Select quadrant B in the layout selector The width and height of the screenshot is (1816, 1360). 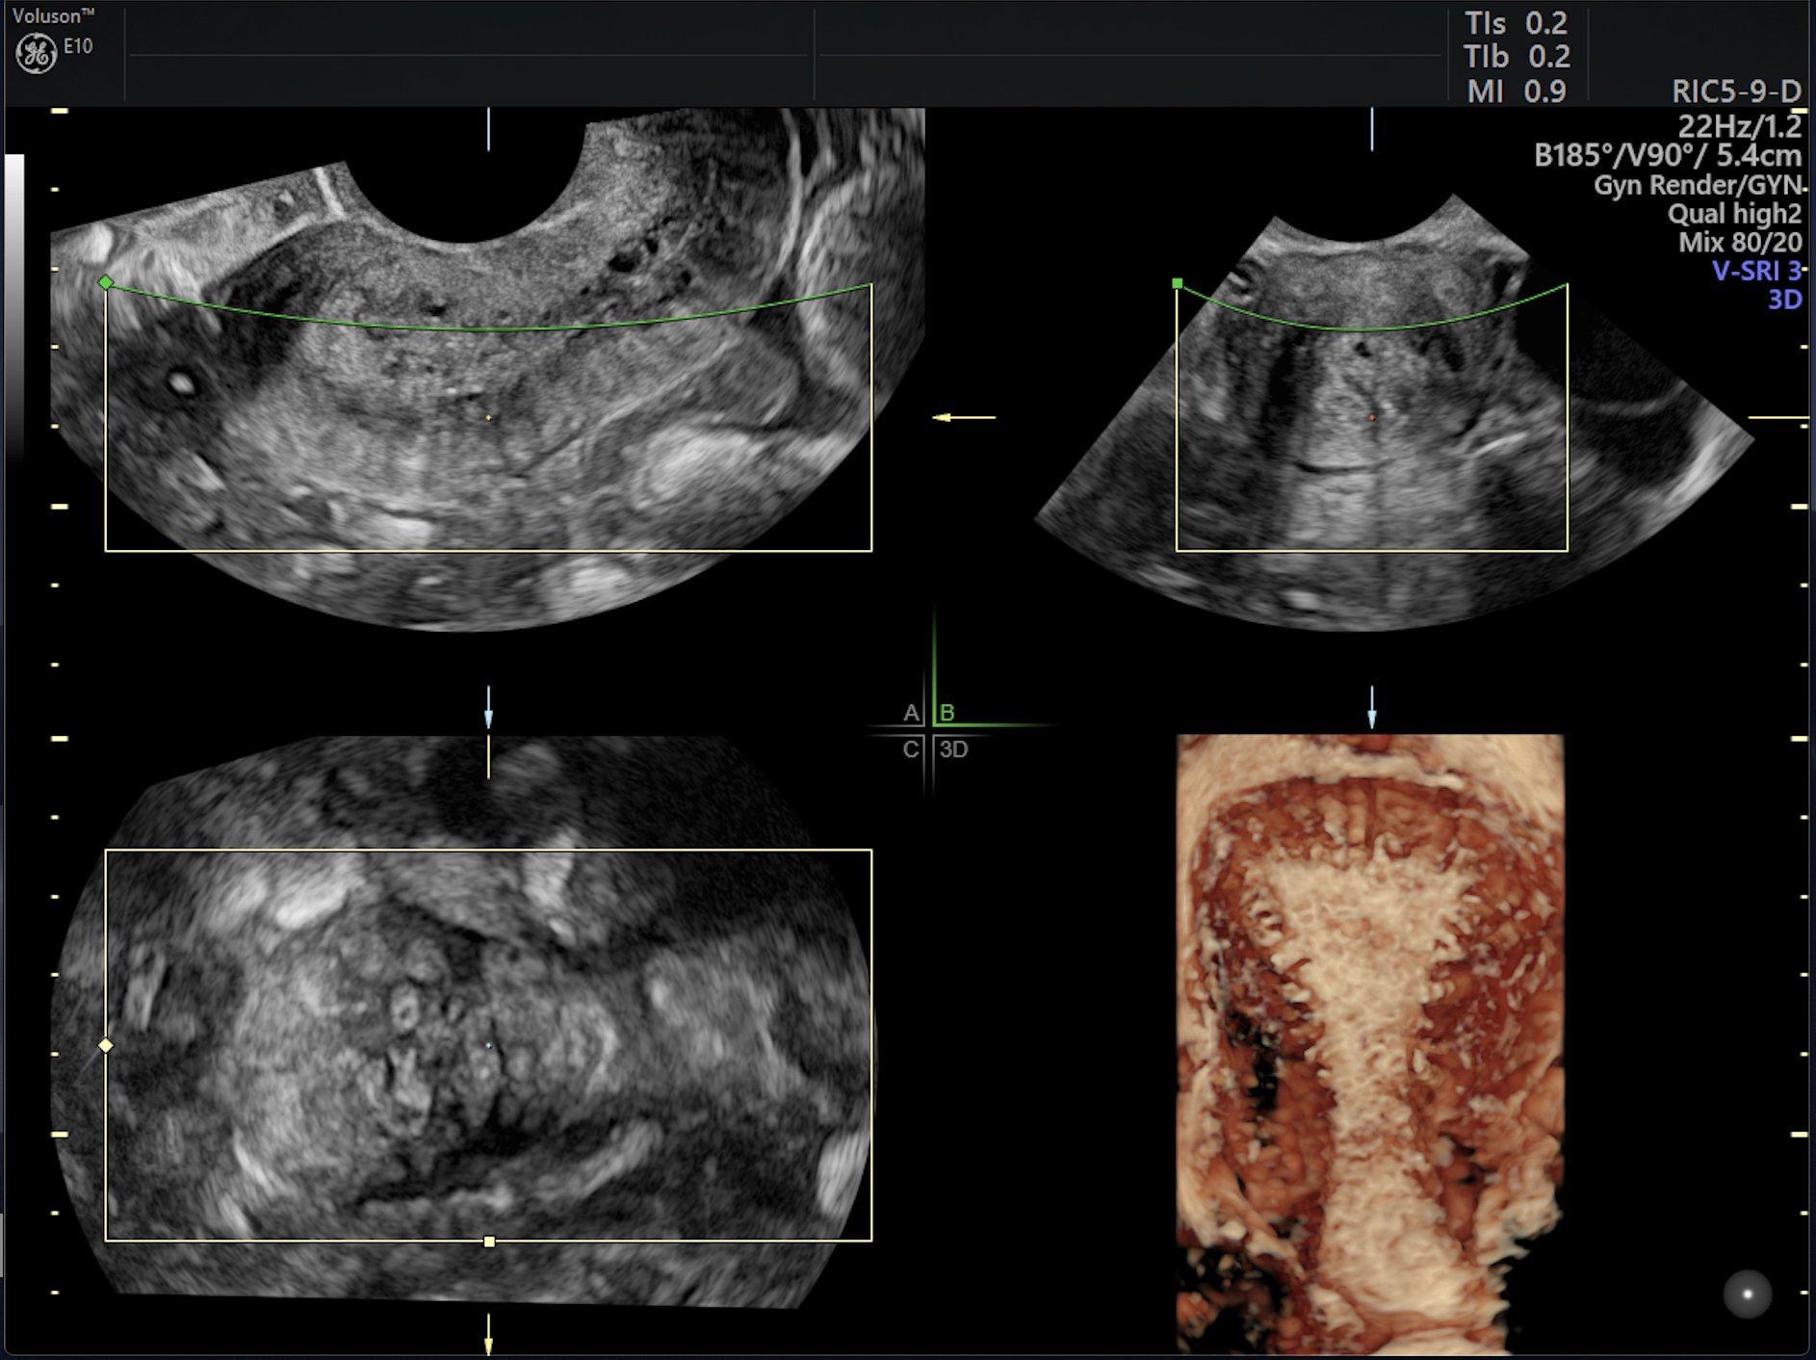pos(947,713)
